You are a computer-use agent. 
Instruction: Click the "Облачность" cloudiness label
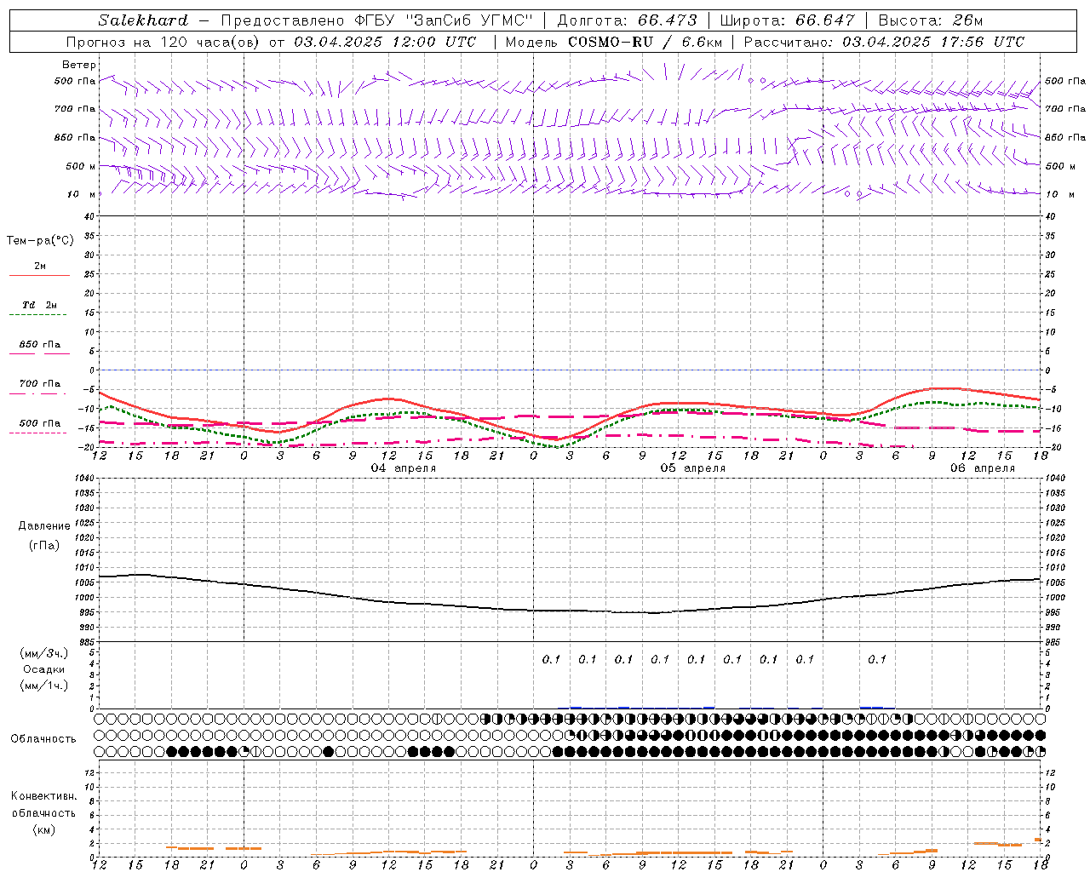[x=43, y=739]
